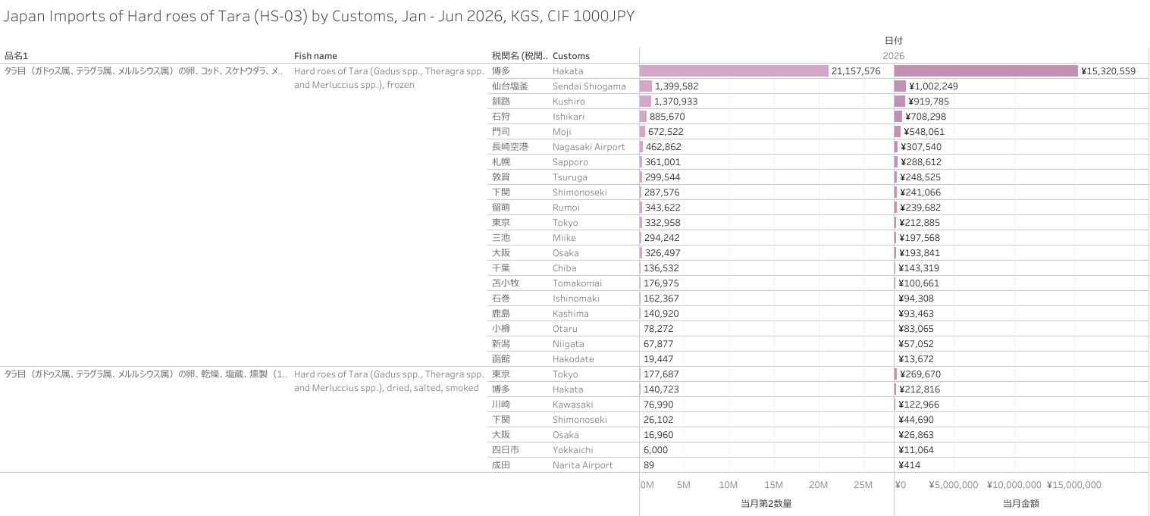Screen dimensions: 1150x516
Task: Click the Japanese label '仙台塩釜'
Action: [x=510, y=86]
